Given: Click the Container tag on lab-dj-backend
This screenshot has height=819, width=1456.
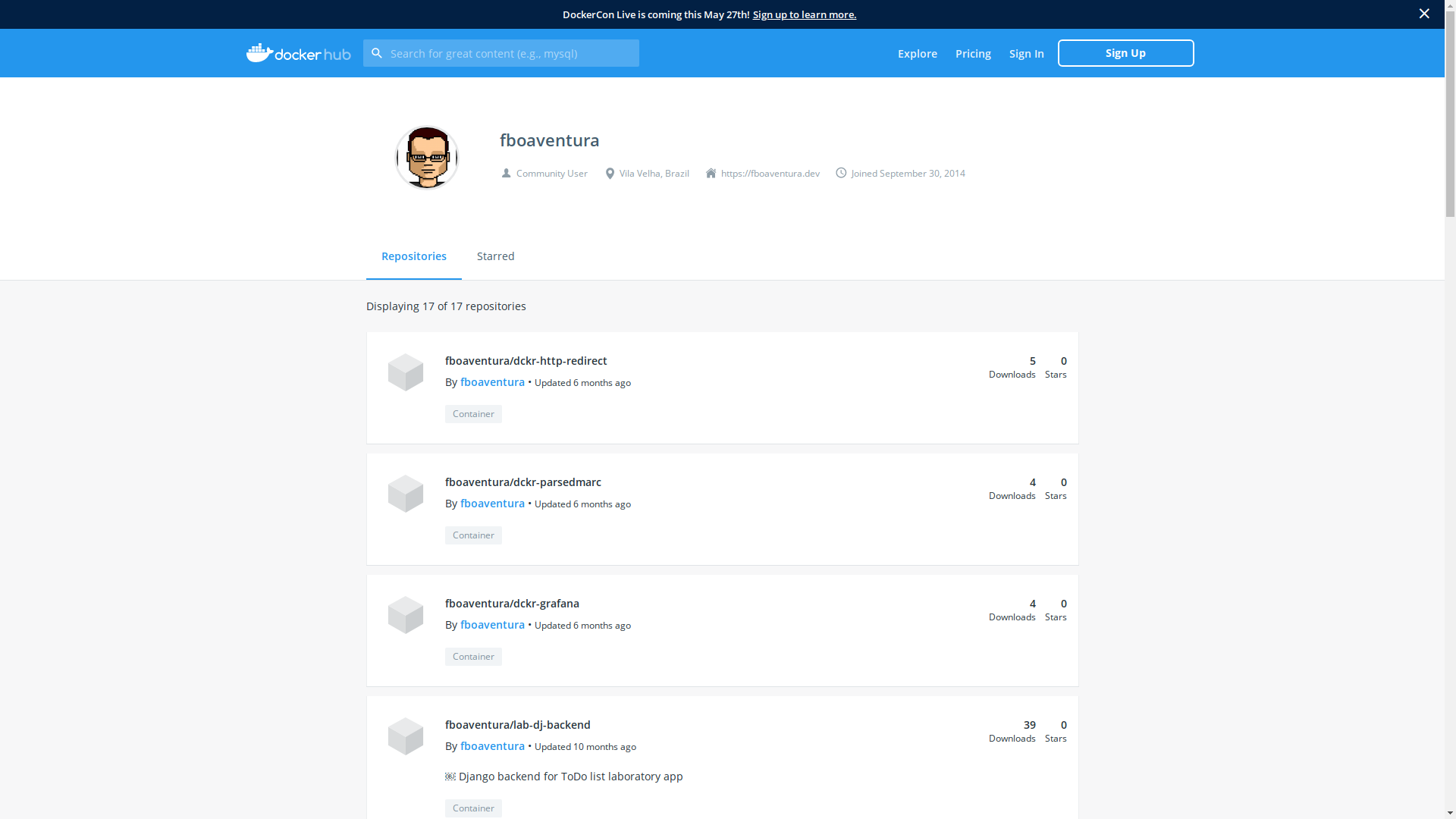Looking at the screenshot, I should pyautogui.click(x=473, y=808).
